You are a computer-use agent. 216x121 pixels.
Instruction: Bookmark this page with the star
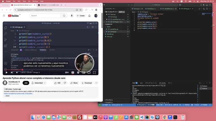click(81, 10)
